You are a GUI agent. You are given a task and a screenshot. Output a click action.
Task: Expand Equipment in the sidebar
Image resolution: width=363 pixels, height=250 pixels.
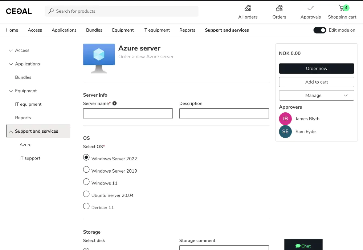click(11, 91)
